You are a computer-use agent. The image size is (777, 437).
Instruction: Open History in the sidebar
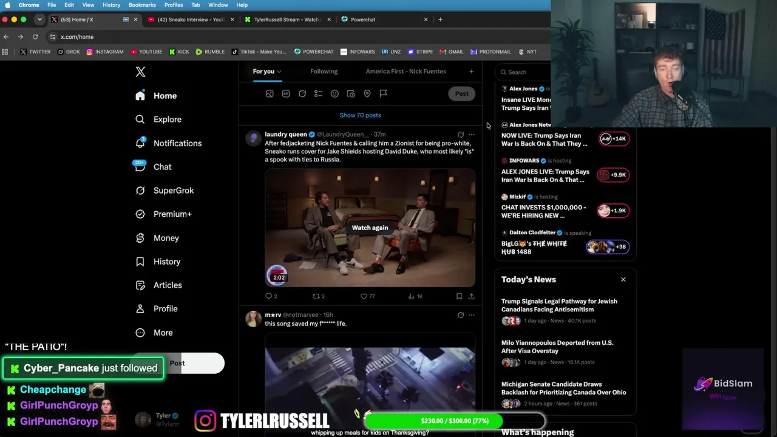point(158,262)
